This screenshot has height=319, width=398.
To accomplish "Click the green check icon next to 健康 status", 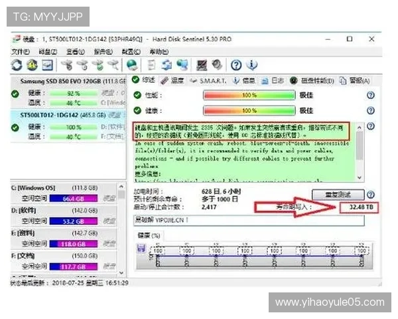I will (137, 110).
